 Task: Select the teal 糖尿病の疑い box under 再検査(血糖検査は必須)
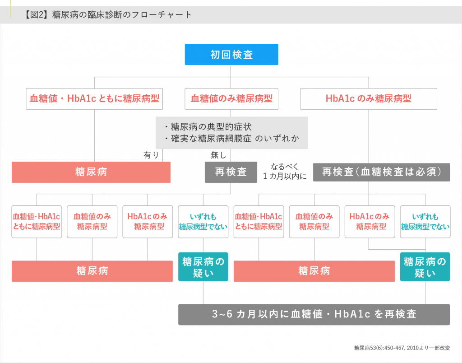425,267
